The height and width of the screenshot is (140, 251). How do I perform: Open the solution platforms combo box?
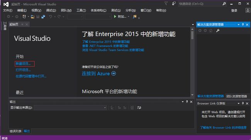[98, 17]
